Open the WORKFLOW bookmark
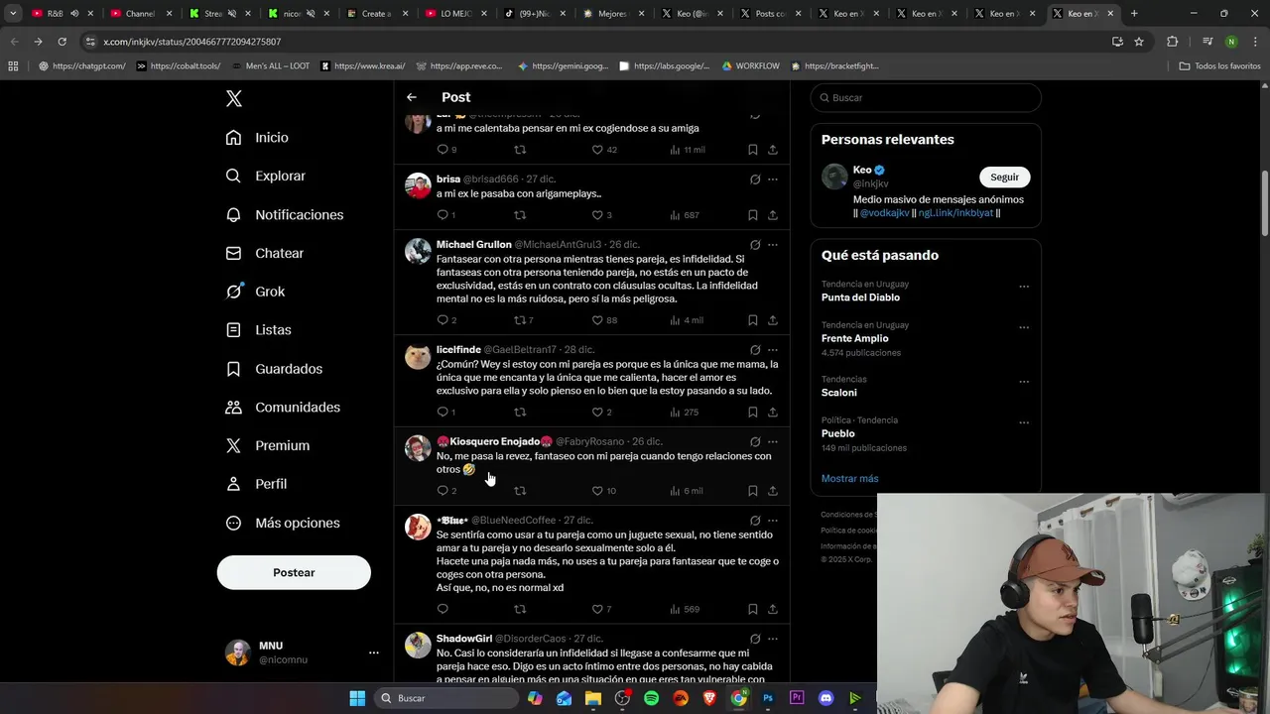Screen dimensions: 1270x714 tap(750, 66)
